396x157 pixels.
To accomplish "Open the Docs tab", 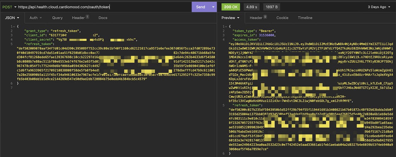I will pyautogui.click(x=103, y=18).
